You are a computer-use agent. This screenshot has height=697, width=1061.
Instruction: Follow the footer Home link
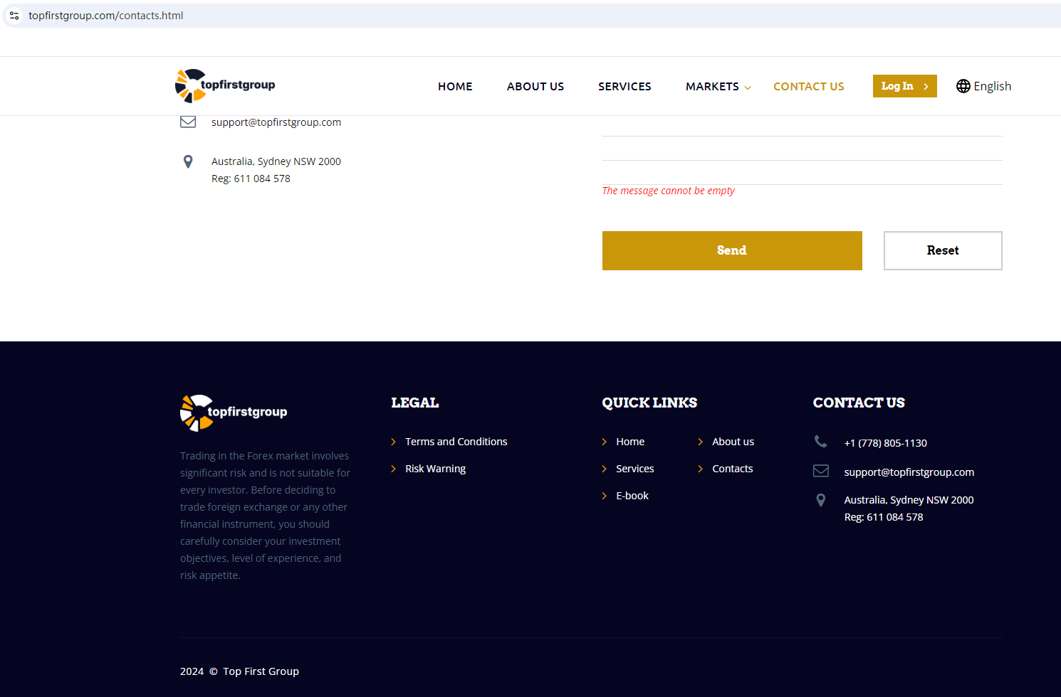click(x=630, y=442)
